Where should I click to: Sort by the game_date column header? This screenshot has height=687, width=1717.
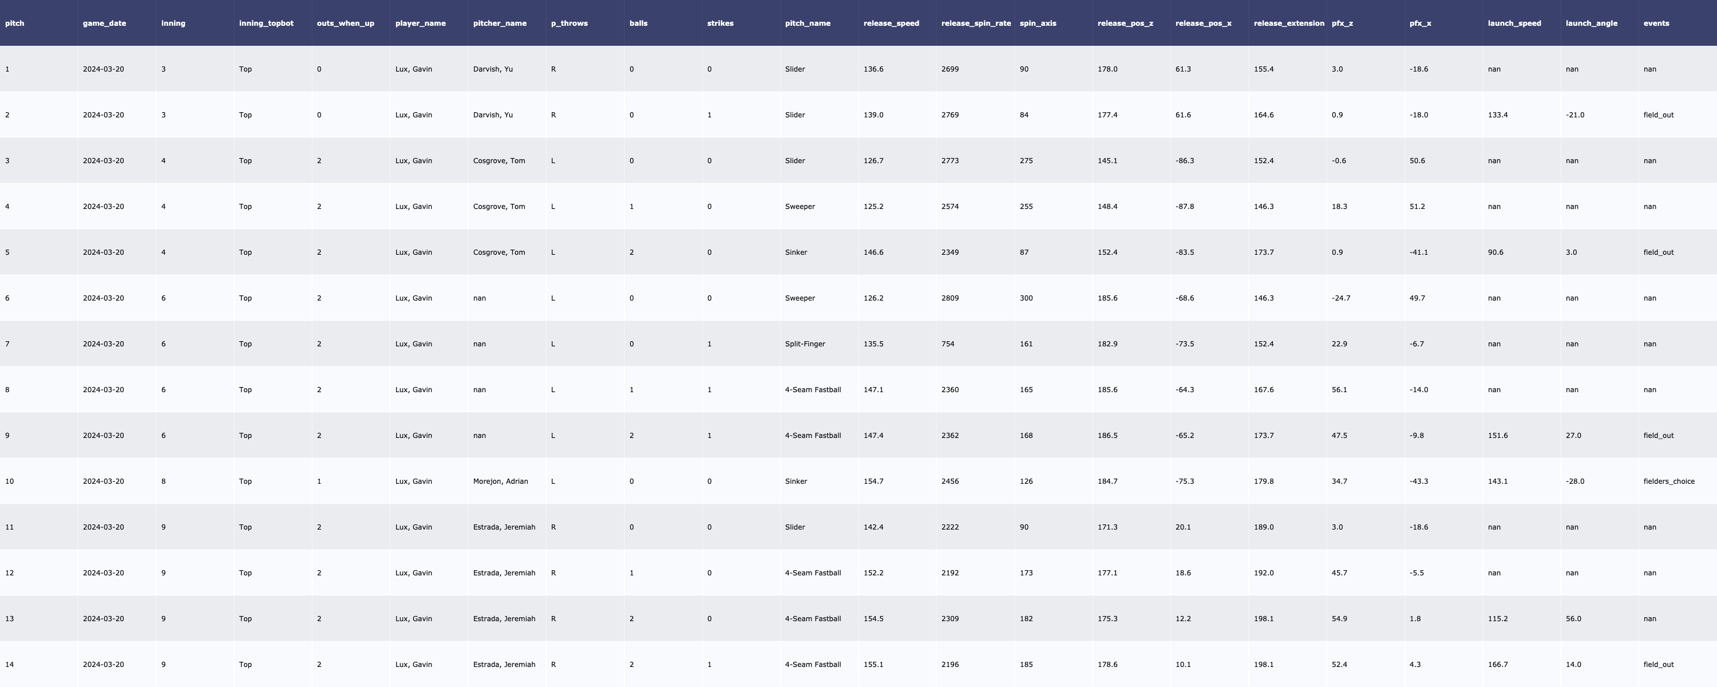click(x=104, y=23)
